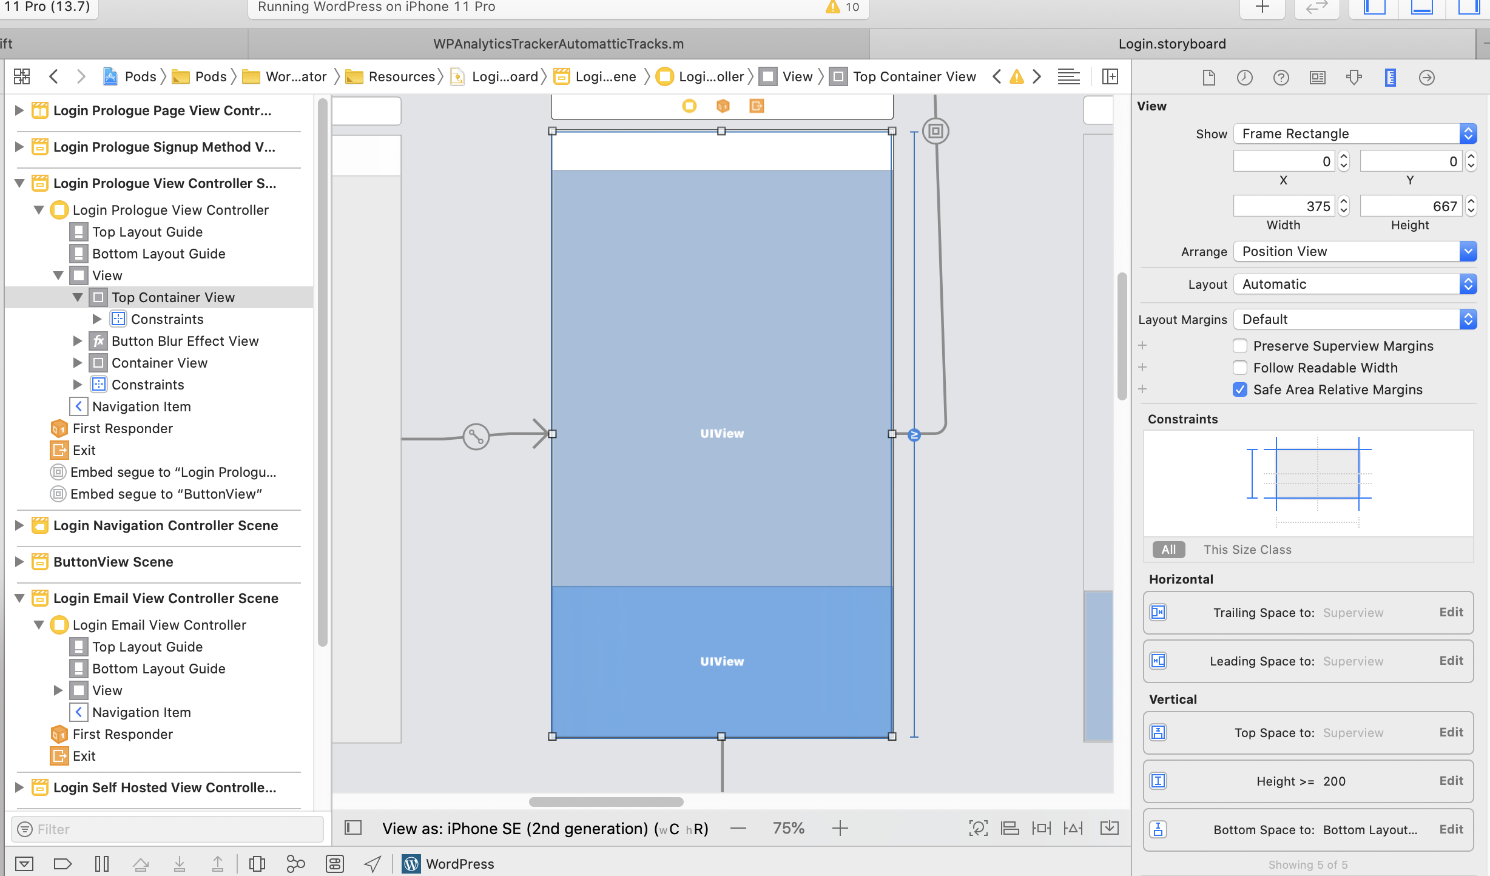Click the Add Editor icon
This screenshot has width=1490, height=876.
[x=1110, y=76]
